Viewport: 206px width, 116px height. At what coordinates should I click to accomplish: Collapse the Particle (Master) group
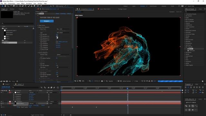click(38, 53)
